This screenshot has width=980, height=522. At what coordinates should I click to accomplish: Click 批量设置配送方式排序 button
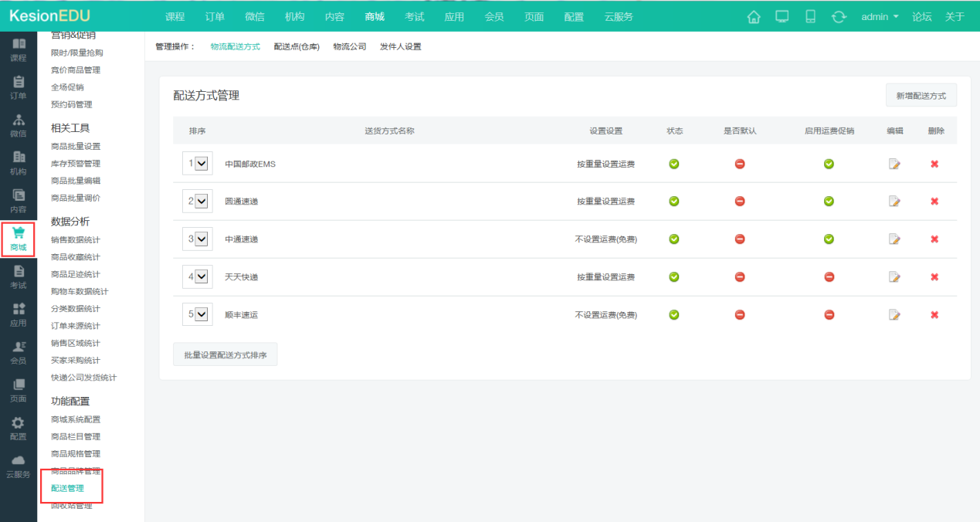(x=225, y=355)
